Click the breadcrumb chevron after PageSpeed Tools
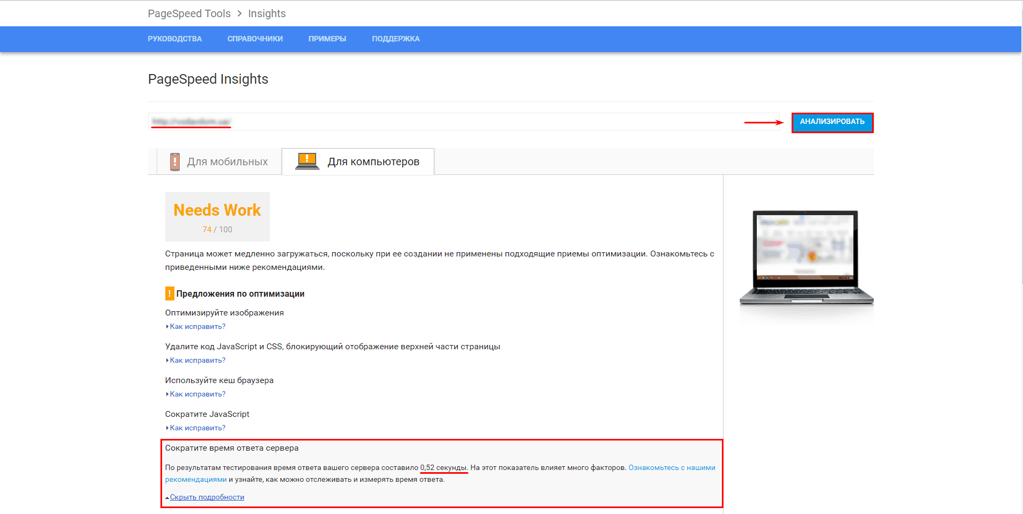The width and height of the screenshot is (1023, 514). coord(239,13)
